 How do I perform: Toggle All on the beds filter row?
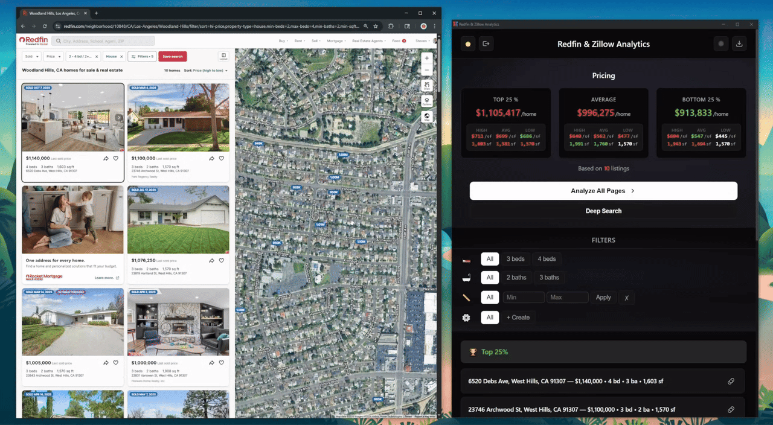pos(490,258)
